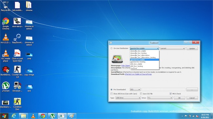Screen dimensions: 213x119
Task: Open Windows Explorer folder in taskbar
Action: point(24,116)
